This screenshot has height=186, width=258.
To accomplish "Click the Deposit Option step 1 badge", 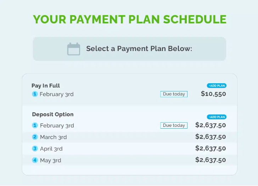I will (35, 125).
